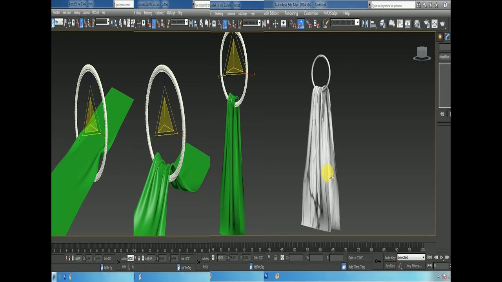Image resolution: width=502 pixels, height=282 pixels.
Task: Step to the previous frame
Action: click(x=436, y=257)
